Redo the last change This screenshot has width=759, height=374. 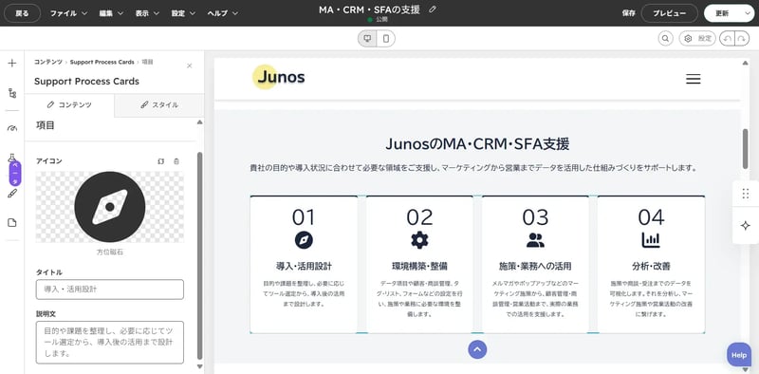click(742, 39)
